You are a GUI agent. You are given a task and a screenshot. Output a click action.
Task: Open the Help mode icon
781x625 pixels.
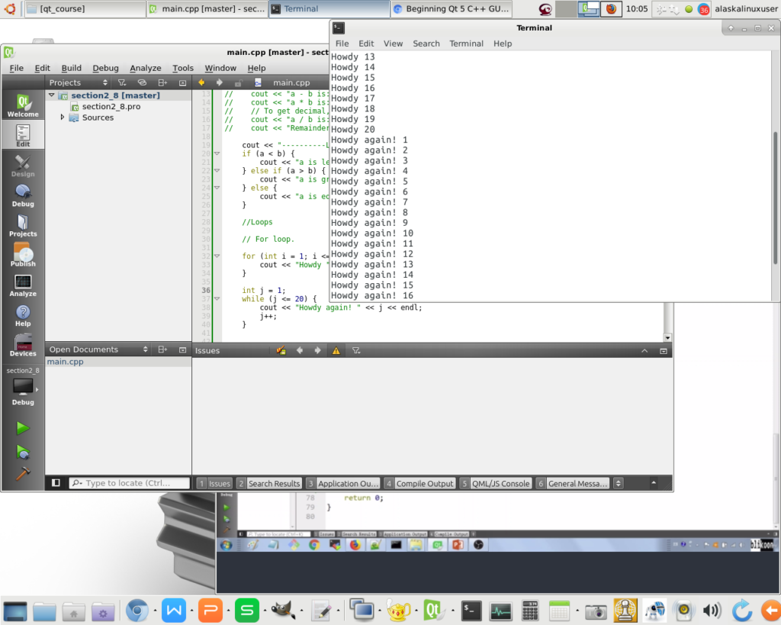point(23,315)
